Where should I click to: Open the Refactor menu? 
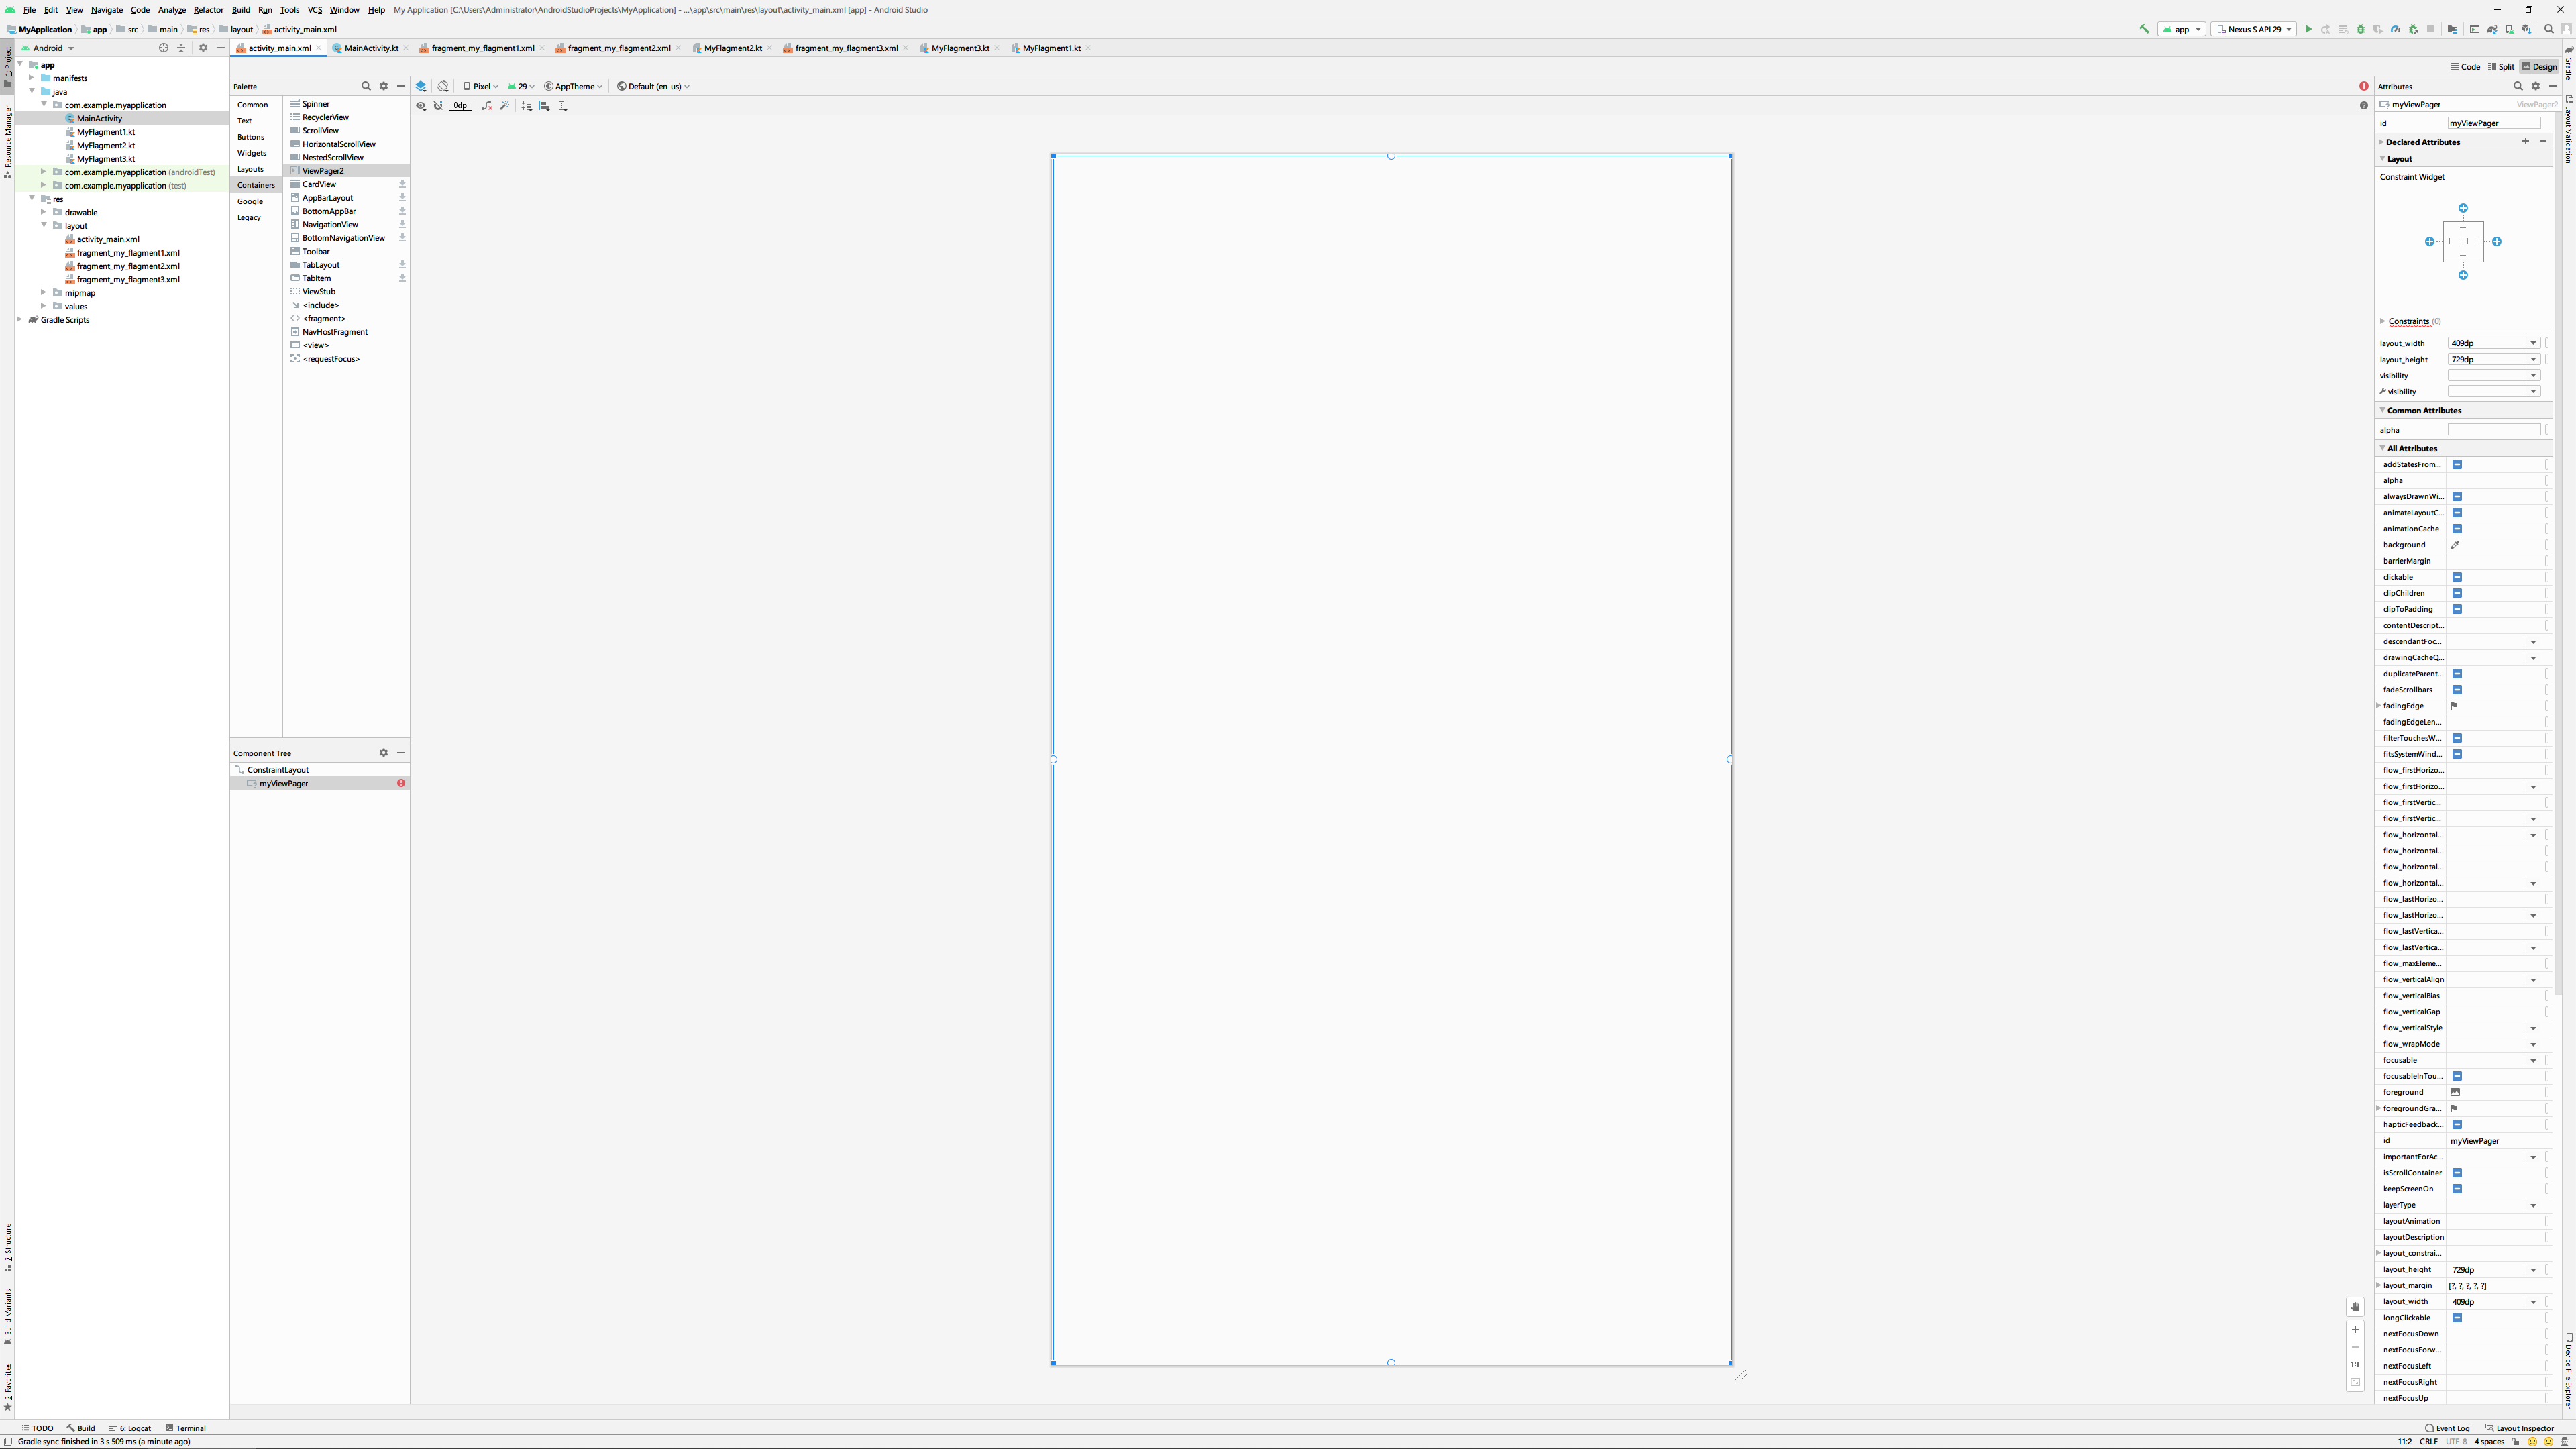208,10
